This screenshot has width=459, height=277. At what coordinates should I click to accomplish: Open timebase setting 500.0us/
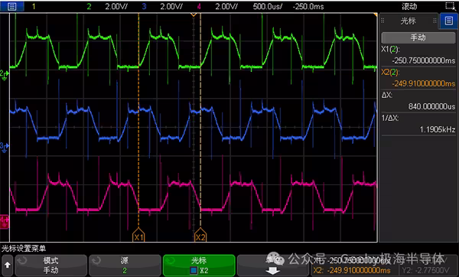(x=268, y=6)
